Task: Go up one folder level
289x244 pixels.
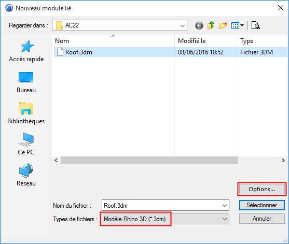Action: coord(211,25)
